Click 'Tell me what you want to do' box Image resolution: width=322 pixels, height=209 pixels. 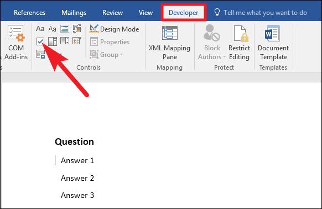pyautogui.click(x=265, y=13)
